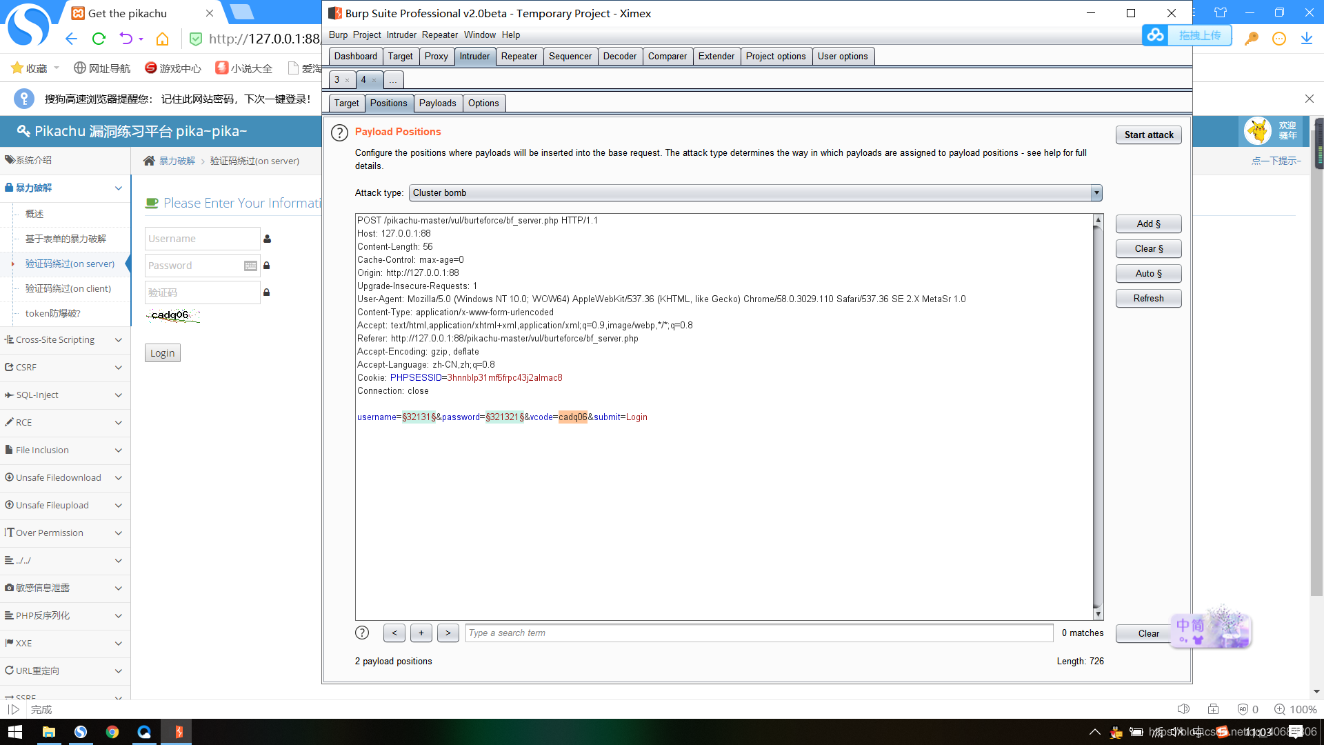This screenshot has height=745, width=1324.
Task: Click the Add § button
Action: [1149, 223]
